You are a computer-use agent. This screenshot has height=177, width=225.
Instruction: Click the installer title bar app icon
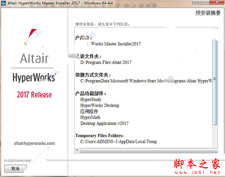coord(3,3)
